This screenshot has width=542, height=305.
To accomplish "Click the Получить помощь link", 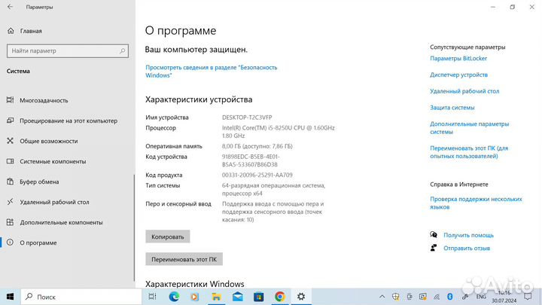I will (468, 235).
